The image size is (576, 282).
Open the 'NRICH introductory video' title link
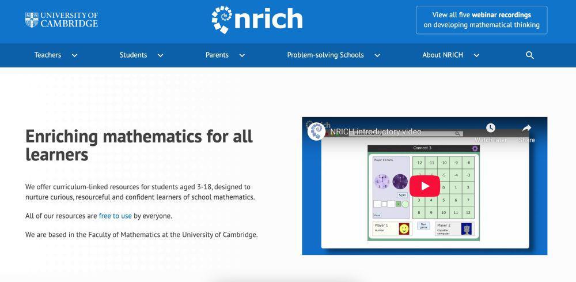coord(376,131)
